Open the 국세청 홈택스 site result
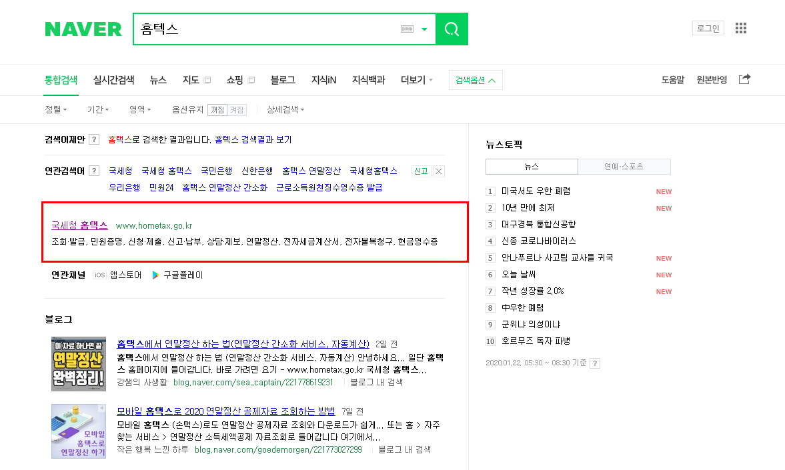The height and width of the screenshot is (470, 785). (79, 225)
